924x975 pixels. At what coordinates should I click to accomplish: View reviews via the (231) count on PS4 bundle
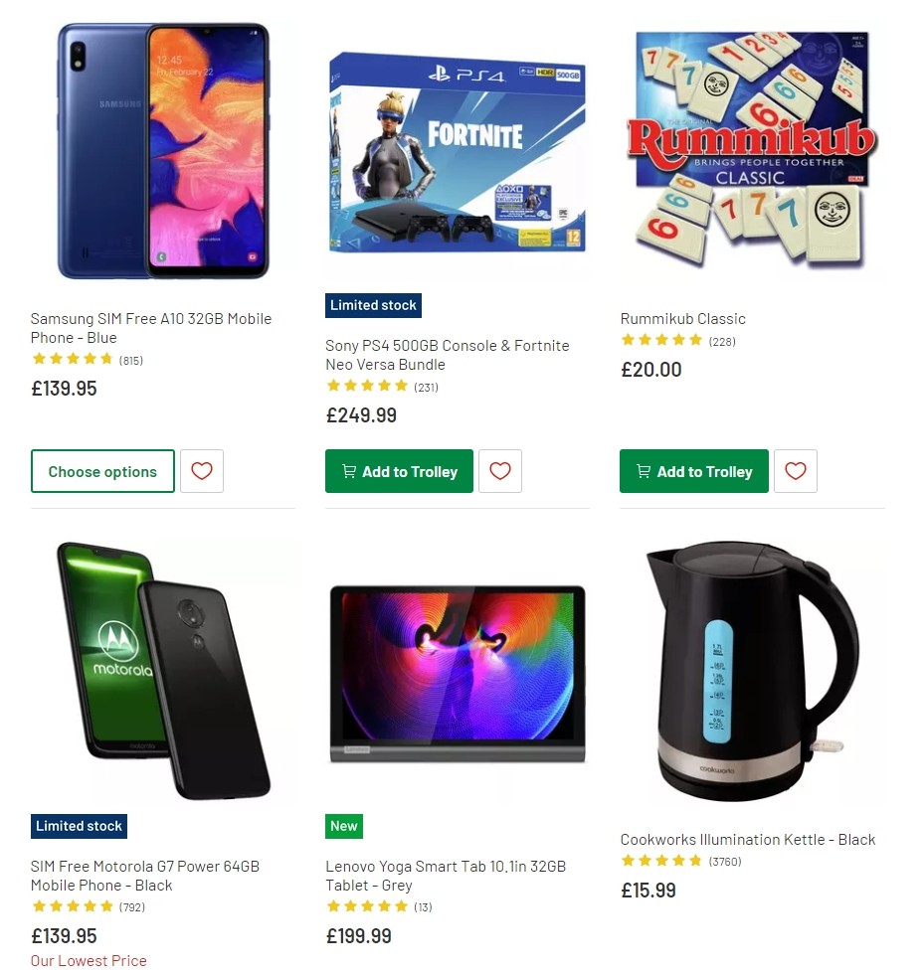coord(426,388)
